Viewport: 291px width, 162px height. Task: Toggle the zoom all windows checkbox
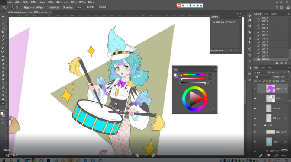click(48, 8)
